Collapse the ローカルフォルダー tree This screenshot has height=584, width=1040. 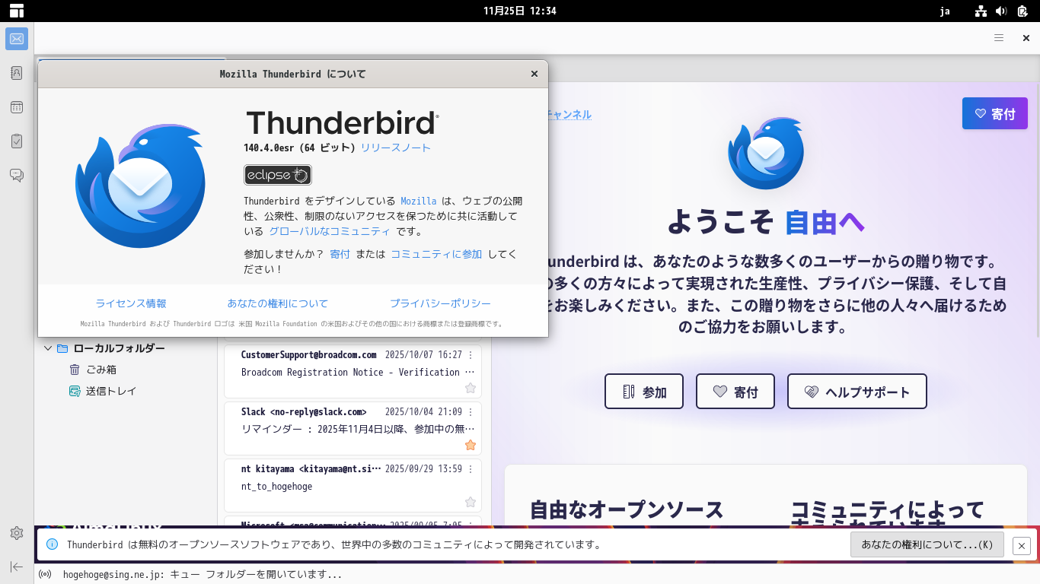[48, 348]
